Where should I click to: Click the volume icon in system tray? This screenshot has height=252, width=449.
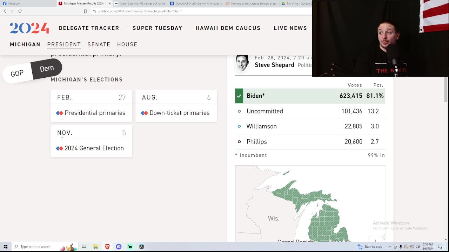click(417, 247)
